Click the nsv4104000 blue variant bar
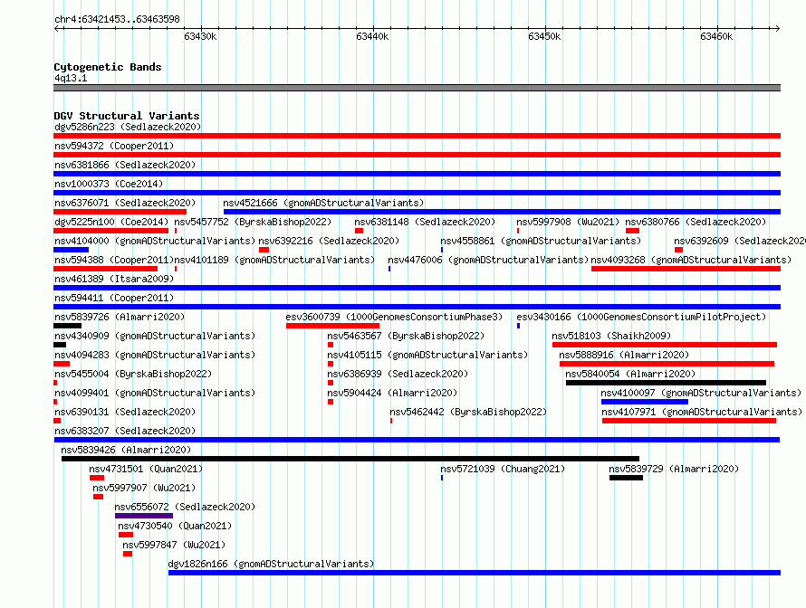The image size is (806, 608). coord(71,250)
